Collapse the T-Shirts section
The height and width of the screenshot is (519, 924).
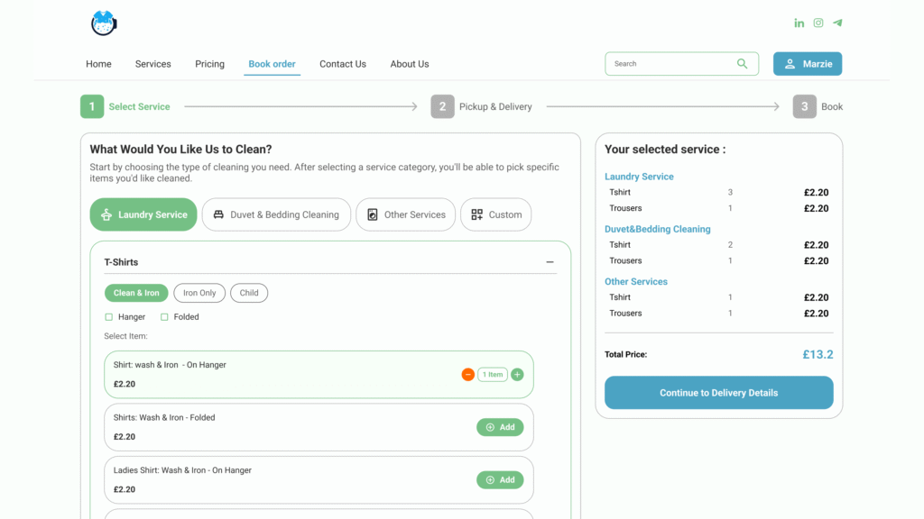click(550, 262)
